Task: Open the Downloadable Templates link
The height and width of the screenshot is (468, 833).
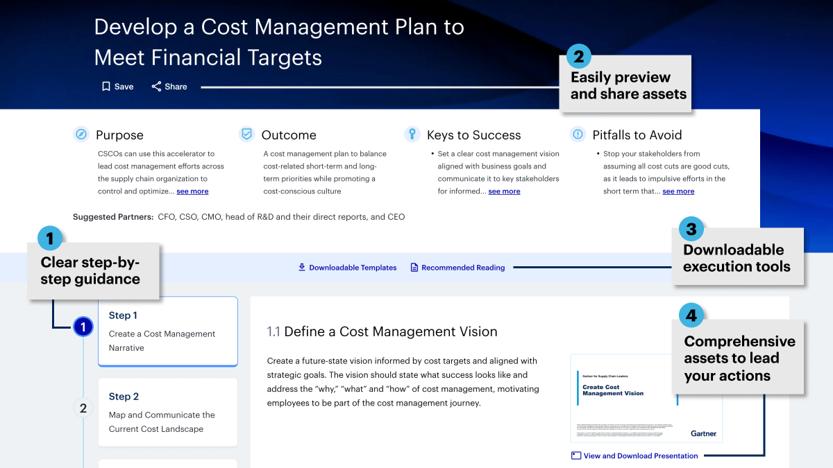Action: click(x=353, y=267)
